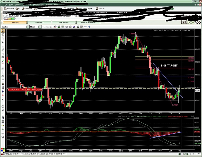Open the Analytic Pages menu
Image resolution: width=202 pixels, height=157 pixels.
pyautogui.click(x=38, y=5)
